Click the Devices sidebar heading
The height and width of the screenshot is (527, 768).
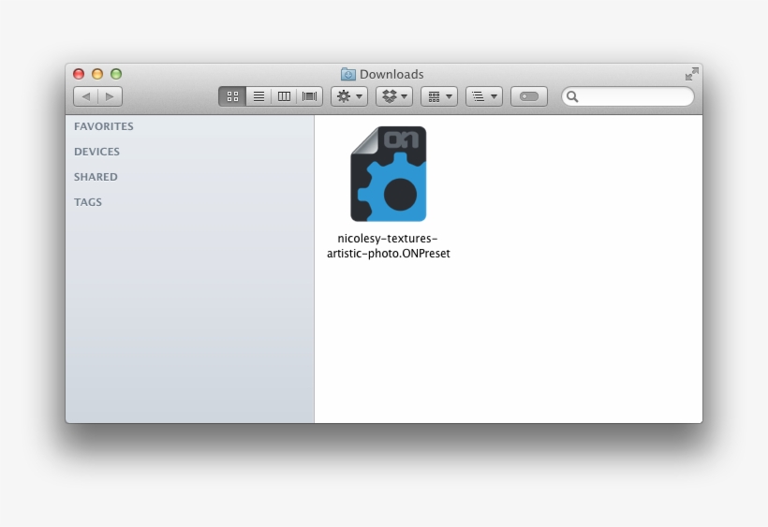tap(96, 152)
